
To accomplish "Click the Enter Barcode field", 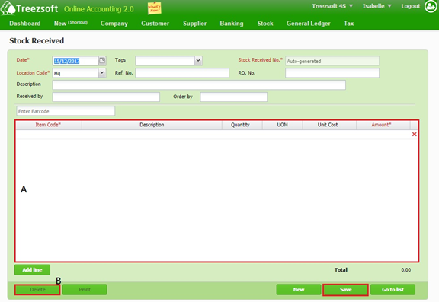I will [x=66, y=111].
